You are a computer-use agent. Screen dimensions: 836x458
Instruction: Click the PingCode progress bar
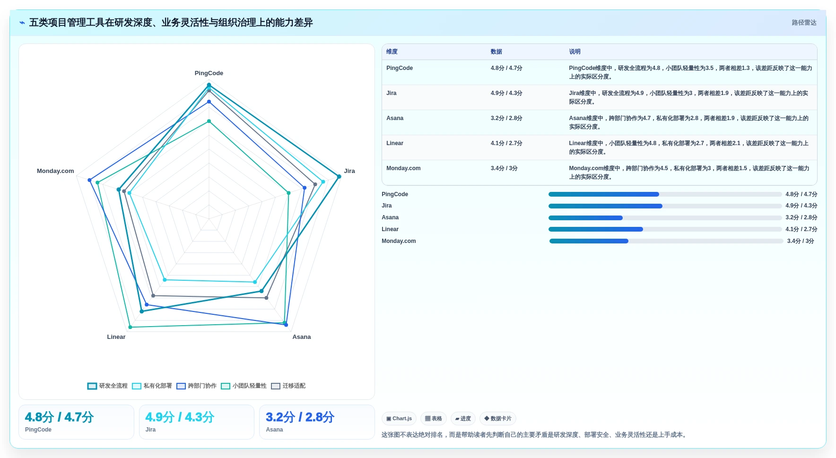(665, 194)
